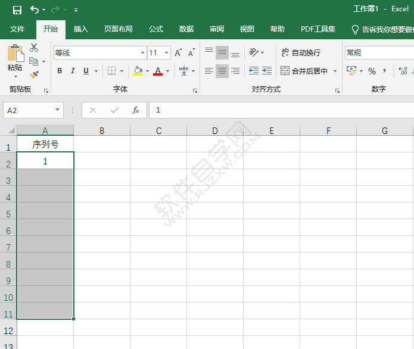Click the Undo arrow icon

(x=35, y=10)
